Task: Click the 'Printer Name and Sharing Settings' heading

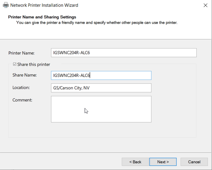Action: 42,17
